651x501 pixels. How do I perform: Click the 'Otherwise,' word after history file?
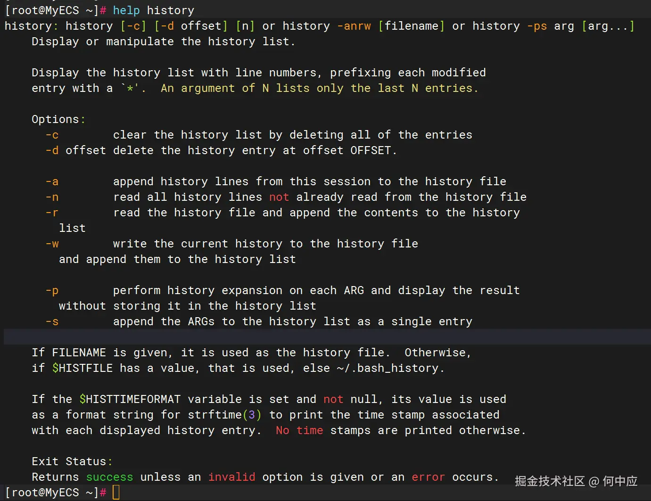tap(438, 353)
